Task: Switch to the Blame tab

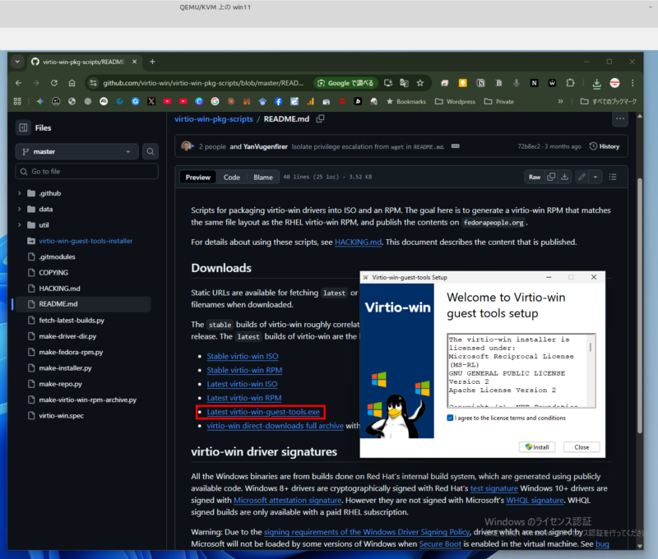Action: click(x=263, y=177)
